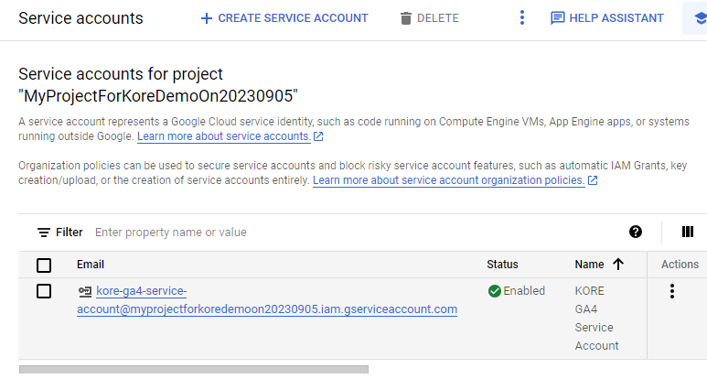
Task: Open service account organization policies link
Action: point(448,181)
